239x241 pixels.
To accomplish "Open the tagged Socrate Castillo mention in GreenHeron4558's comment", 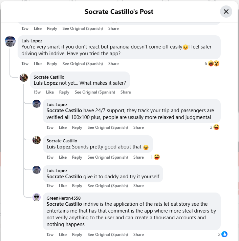I will click(x=64, y=204).
